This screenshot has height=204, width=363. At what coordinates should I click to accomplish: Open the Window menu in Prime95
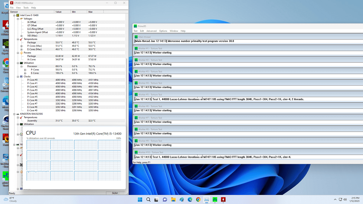pos(174,31)
